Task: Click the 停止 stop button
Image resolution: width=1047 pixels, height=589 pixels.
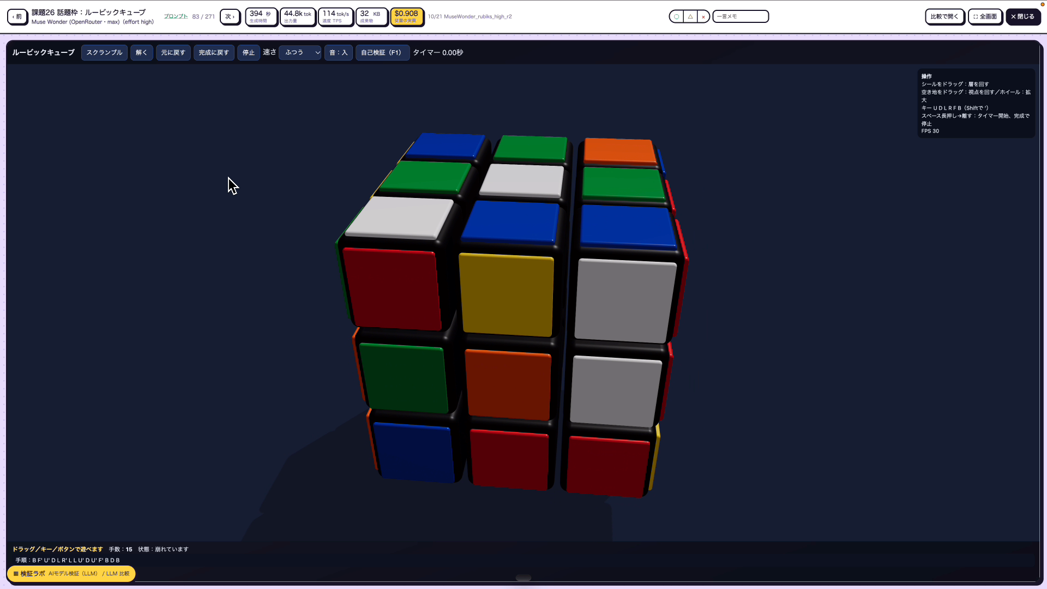Action: coord(249,52)
